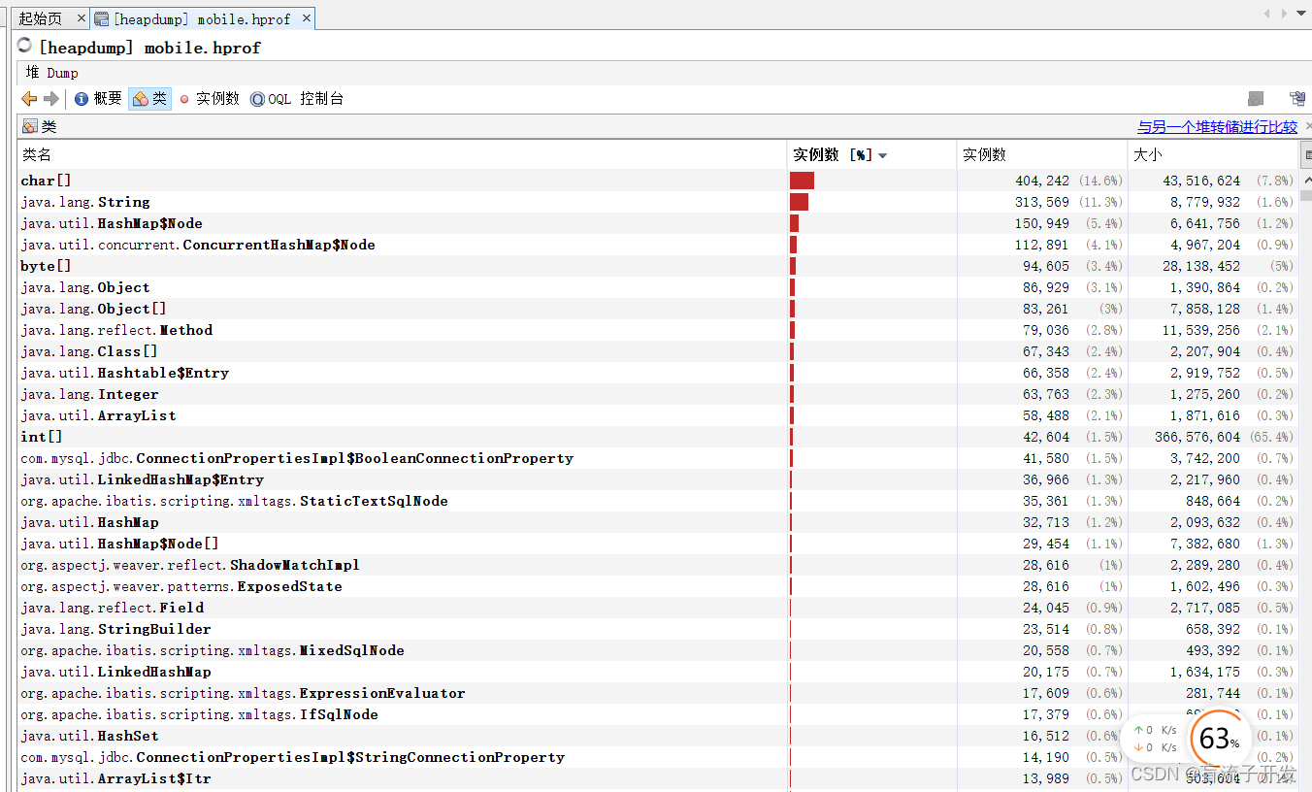The width and height of the screenshot is (1312, 792).
Task: Switch to the 起始页 tab
Action: (x=41, y=18)
